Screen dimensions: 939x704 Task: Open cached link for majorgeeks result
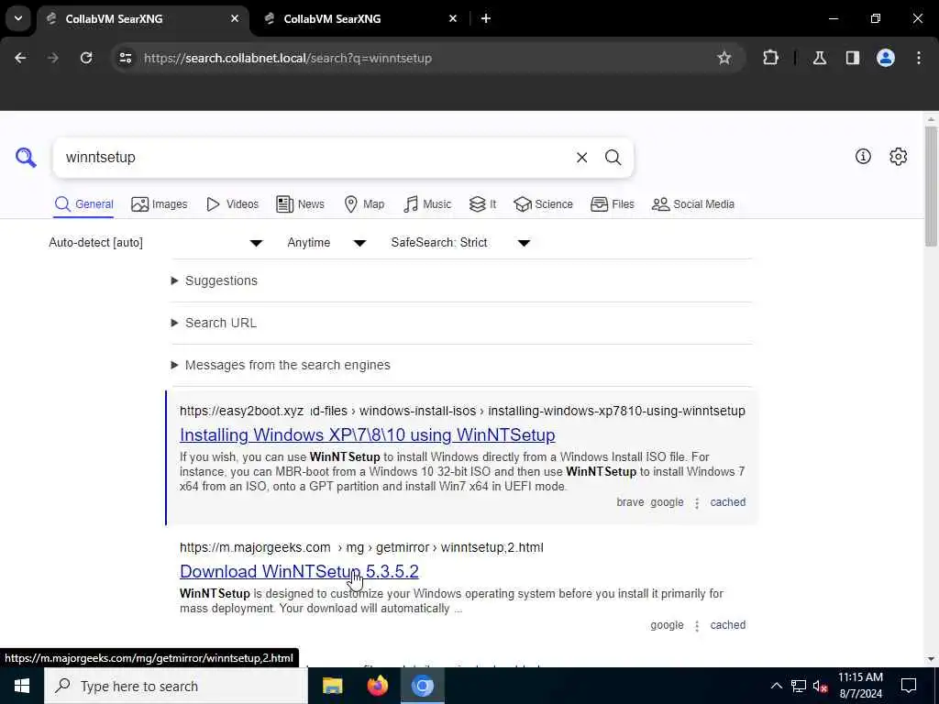point(727,625)
